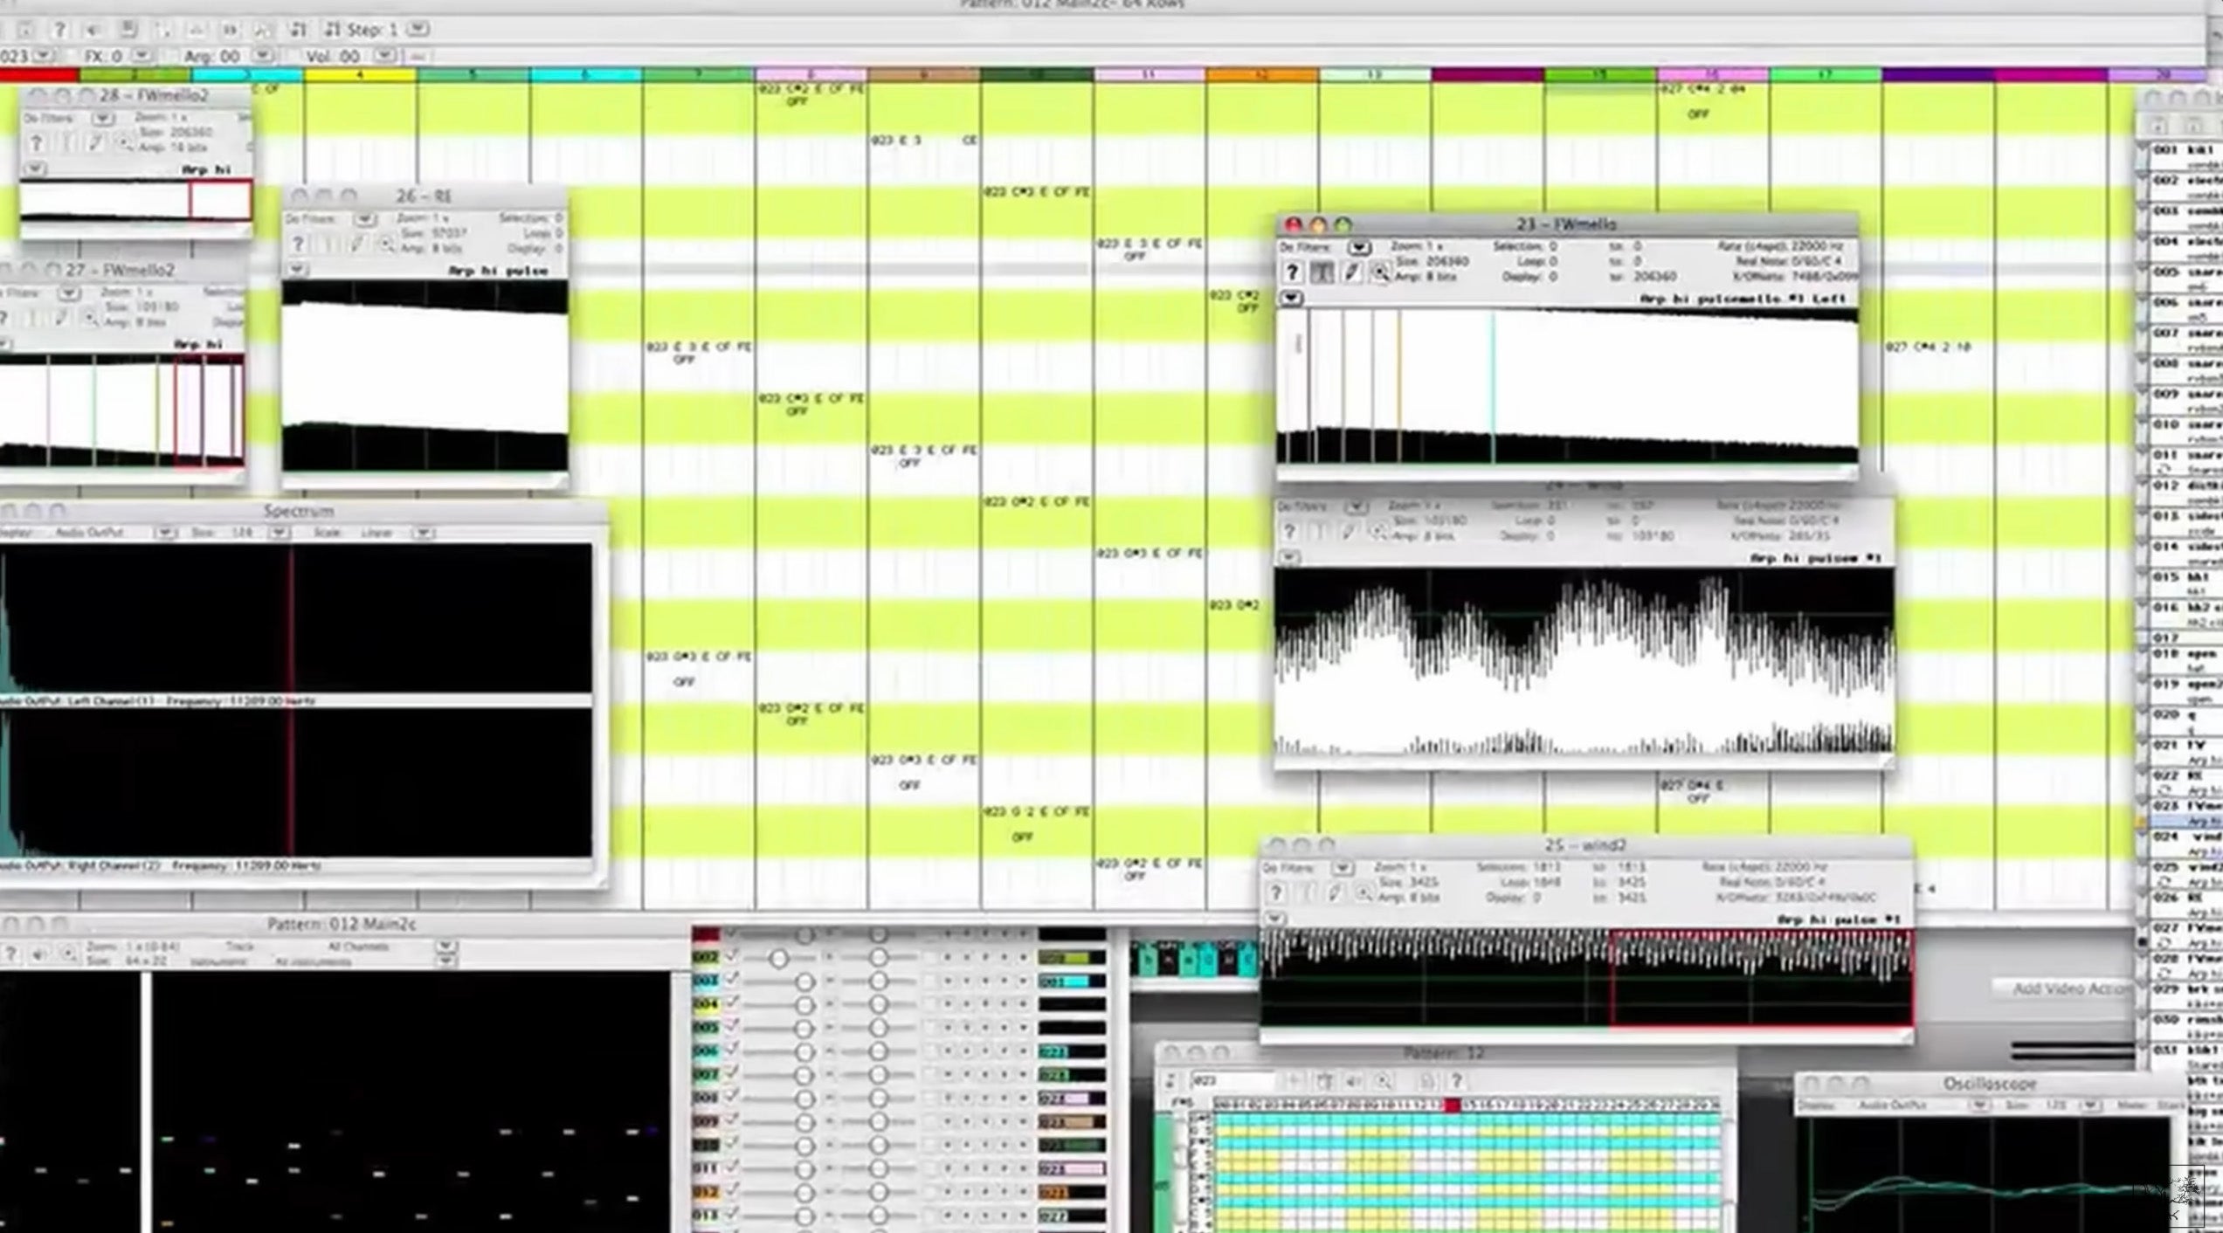Click the question mark icon on the main toolbar

coord(59,29)
